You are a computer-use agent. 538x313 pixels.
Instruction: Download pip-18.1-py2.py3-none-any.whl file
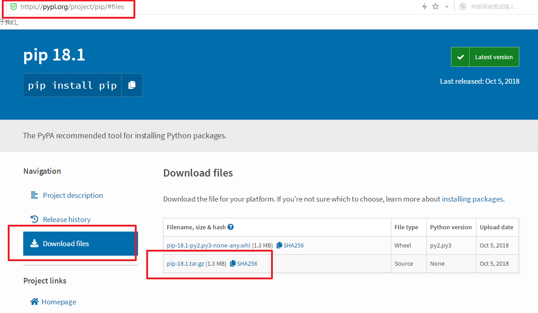click(x=209, y=246)
